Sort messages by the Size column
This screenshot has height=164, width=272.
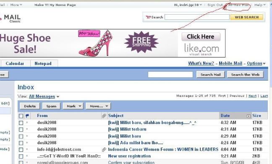[x=256, y=116]
